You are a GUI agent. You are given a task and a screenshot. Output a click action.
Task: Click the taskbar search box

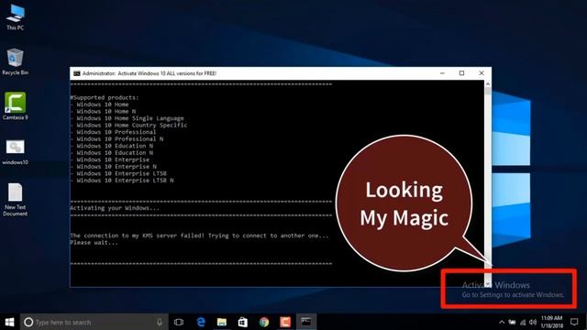94,322
